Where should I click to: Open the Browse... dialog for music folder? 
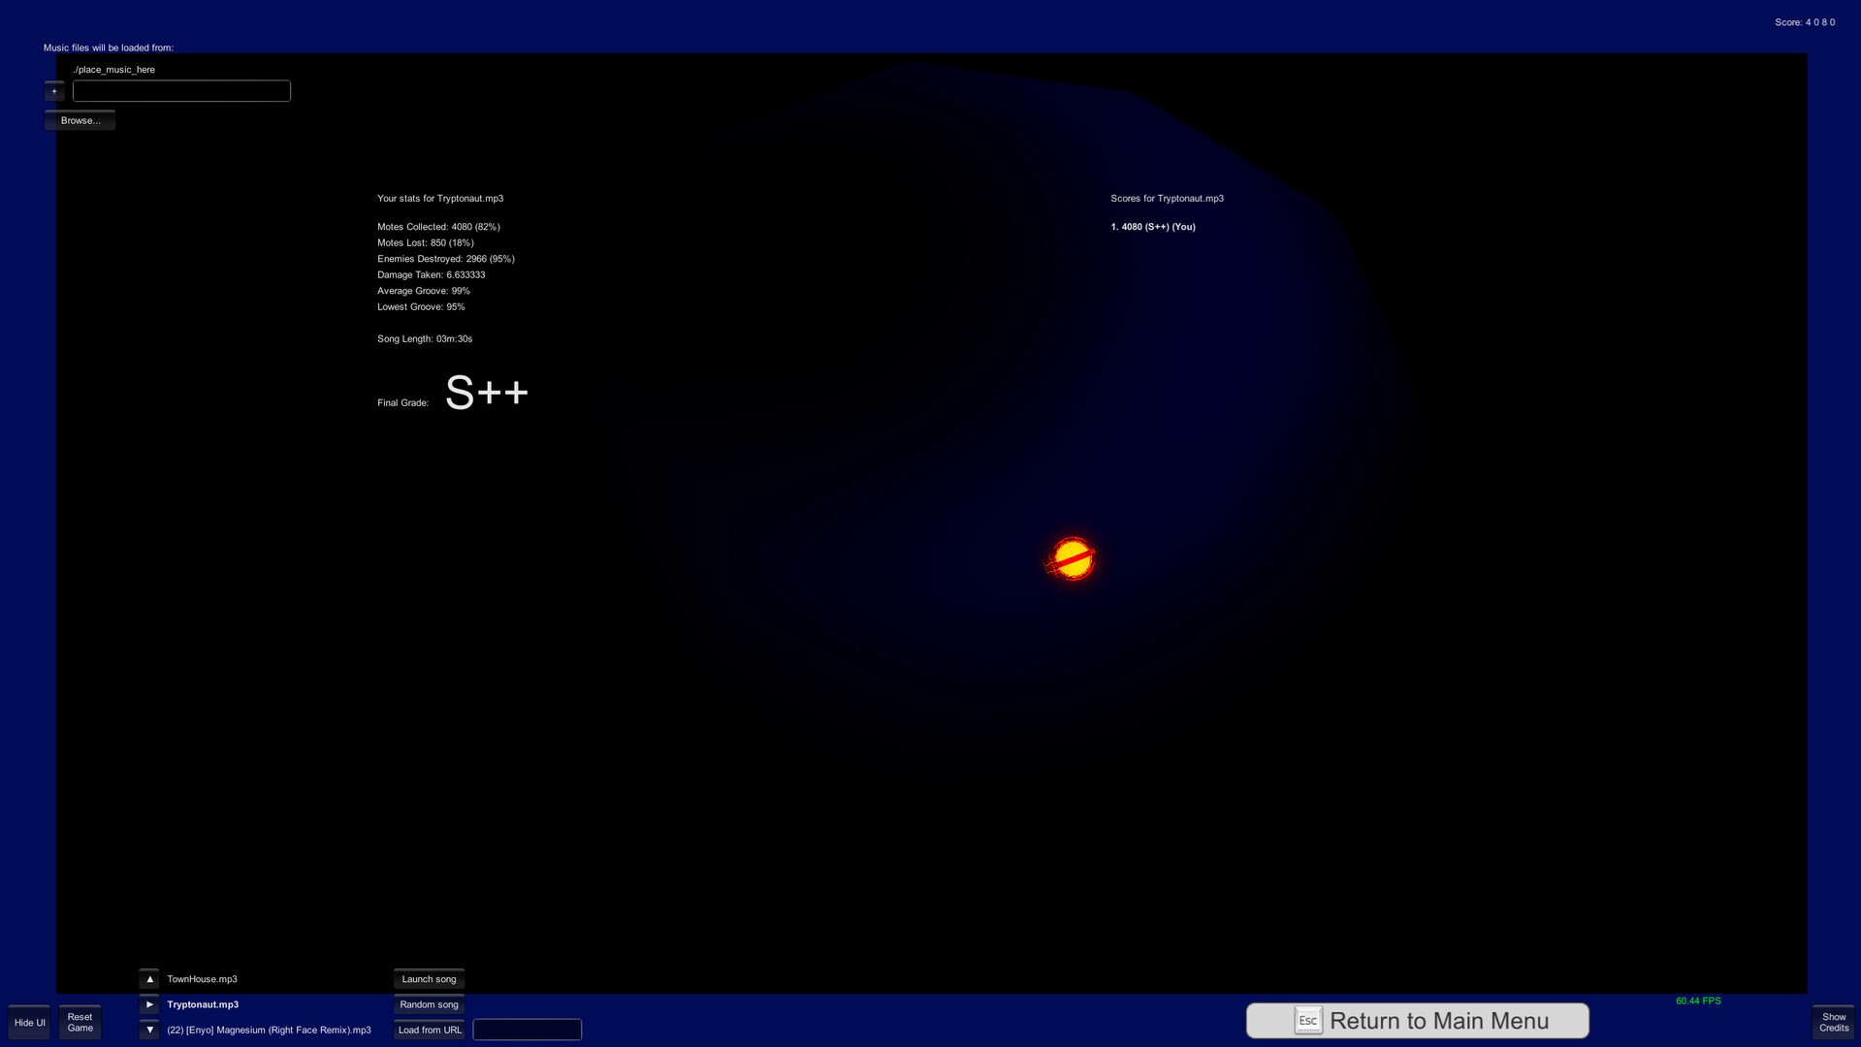point(80,120)
